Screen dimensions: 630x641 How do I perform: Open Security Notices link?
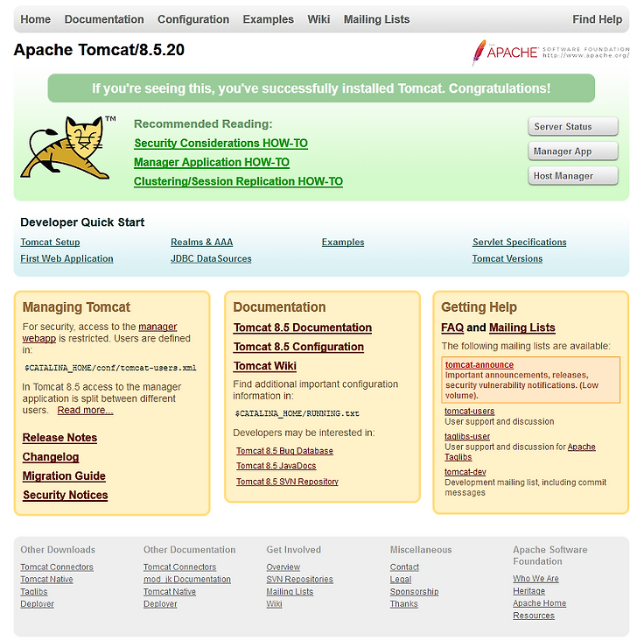[x=66, y=495]
